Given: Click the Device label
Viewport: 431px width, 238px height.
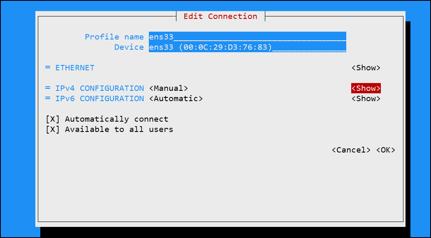Looking at the screenshot, I should pos(129,47).
